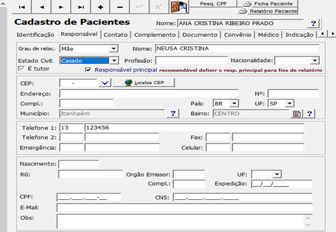336x232 pixels.
Task: Click the Bairro register notepad icon
Action: (297, 114)
